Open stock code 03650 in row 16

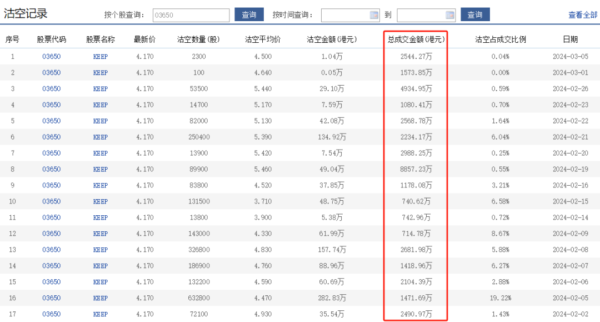point(51,298)
